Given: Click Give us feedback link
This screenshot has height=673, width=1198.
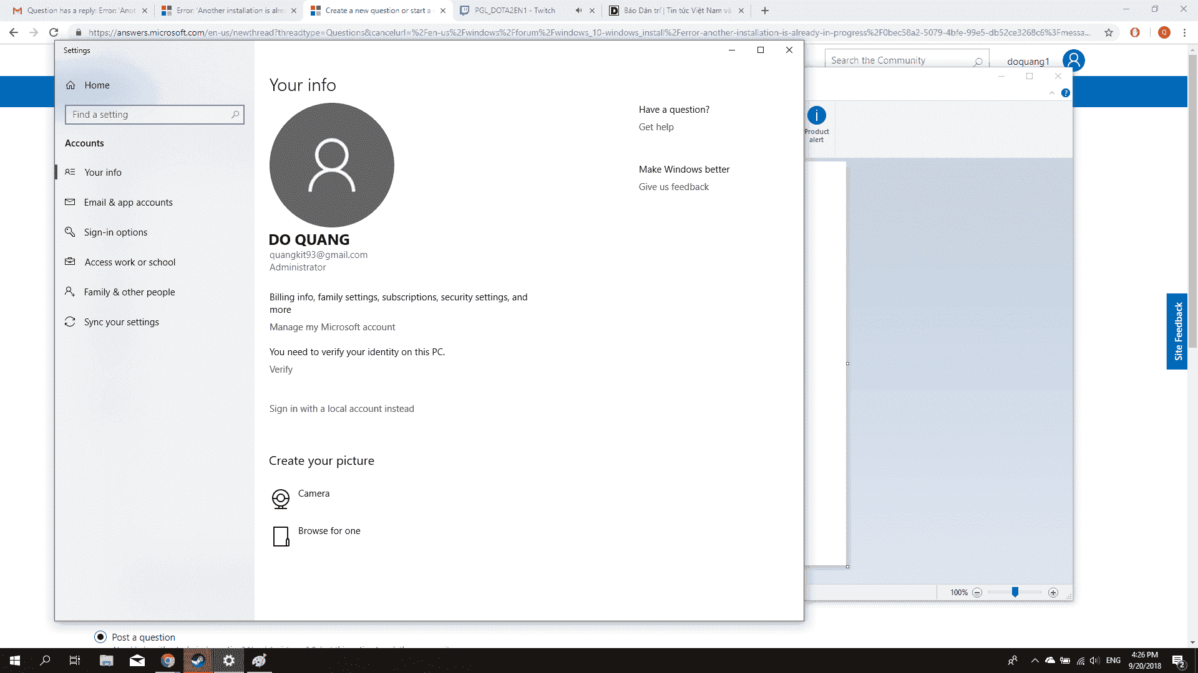Looking at the screenshot, I should coord(673,187).
